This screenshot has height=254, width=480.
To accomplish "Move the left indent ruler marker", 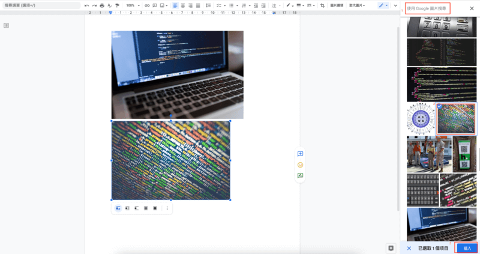I will 110,13.
